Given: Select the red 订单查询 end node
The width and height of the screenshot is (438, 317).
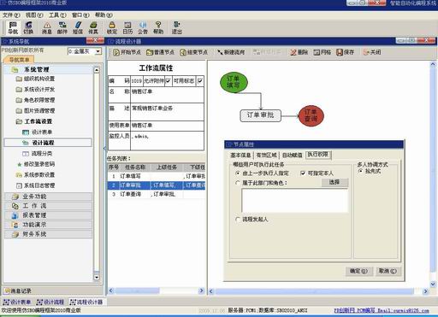Looking at the screenshot, I should pyautogui.click(x=311, y=115).
